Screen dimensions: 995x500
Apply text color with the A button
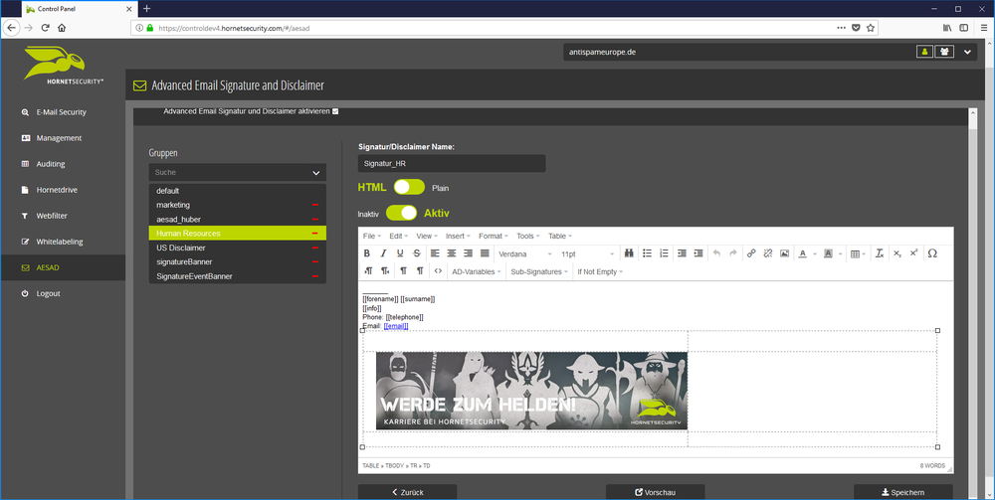coord(802,253)
